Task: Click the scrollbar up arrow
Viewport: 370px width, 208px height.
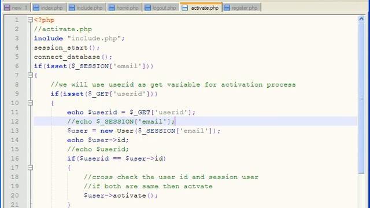Action: 361,19
